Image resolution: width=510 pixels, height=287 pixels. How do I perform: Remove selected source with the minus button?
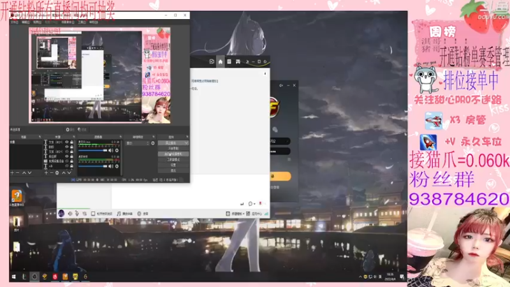pyautogui.click(x=52, y=173)
